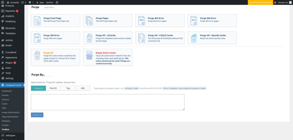
Task: Switch purge-by option to Post ID
Action: (x=53, y=88)
